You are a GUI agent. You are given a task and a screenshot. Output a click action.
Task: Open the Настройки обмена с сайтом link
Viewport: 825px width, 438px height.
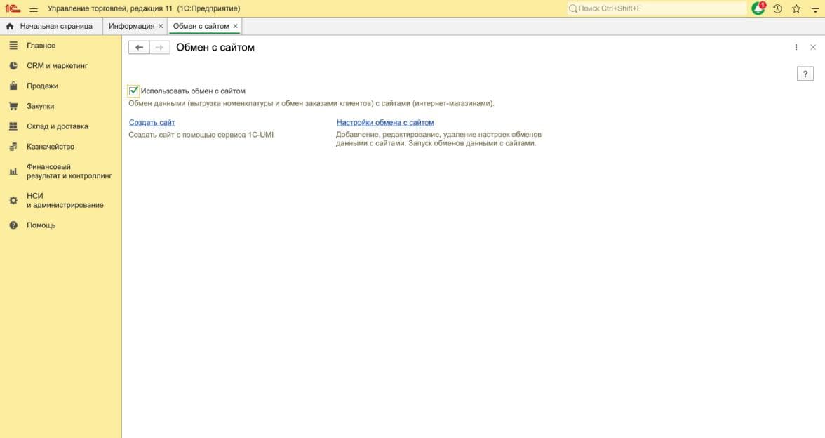click(x=385, y=122)
